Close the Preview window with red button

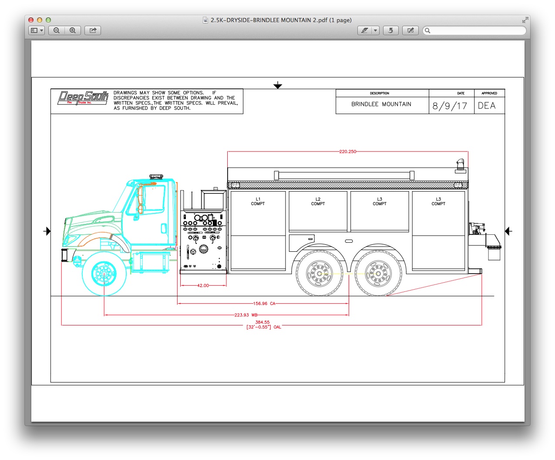31,20
